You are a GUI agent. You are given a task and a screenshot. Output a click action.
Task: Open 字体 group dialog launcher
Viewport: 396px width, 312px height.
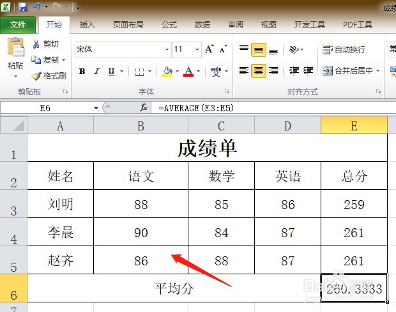(x=227, y=91)
